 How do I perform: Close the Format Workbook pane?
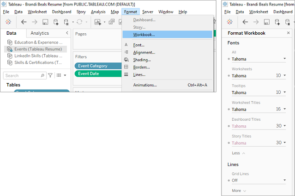click(x=288, y=33)
